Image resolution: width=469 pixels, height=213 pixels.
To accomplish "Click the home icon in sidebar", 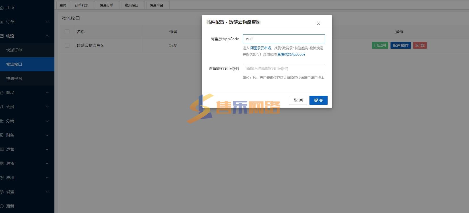I will point(2,8).
